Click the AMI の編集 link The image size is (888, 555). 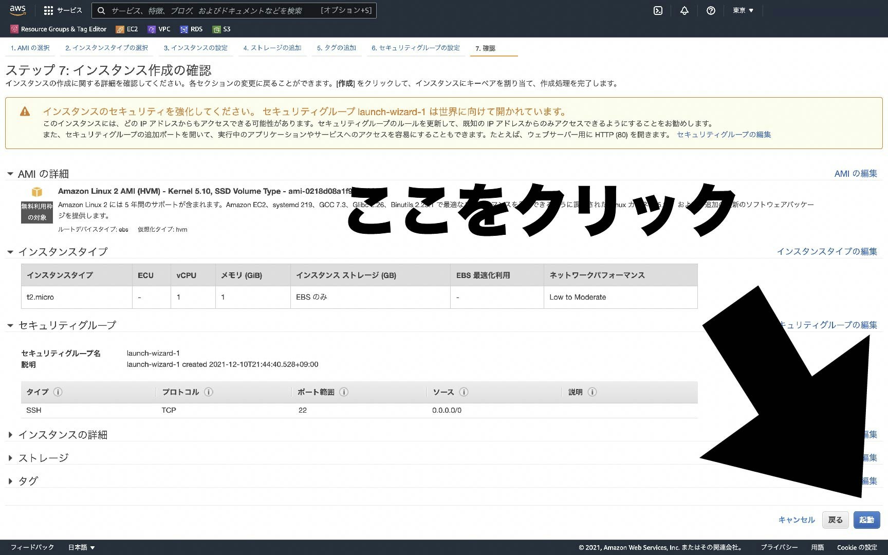[x=856, y=174]
